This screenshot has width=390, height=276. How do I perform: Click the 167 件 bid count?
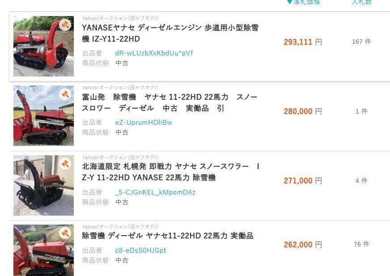click(x=361, y=42)
